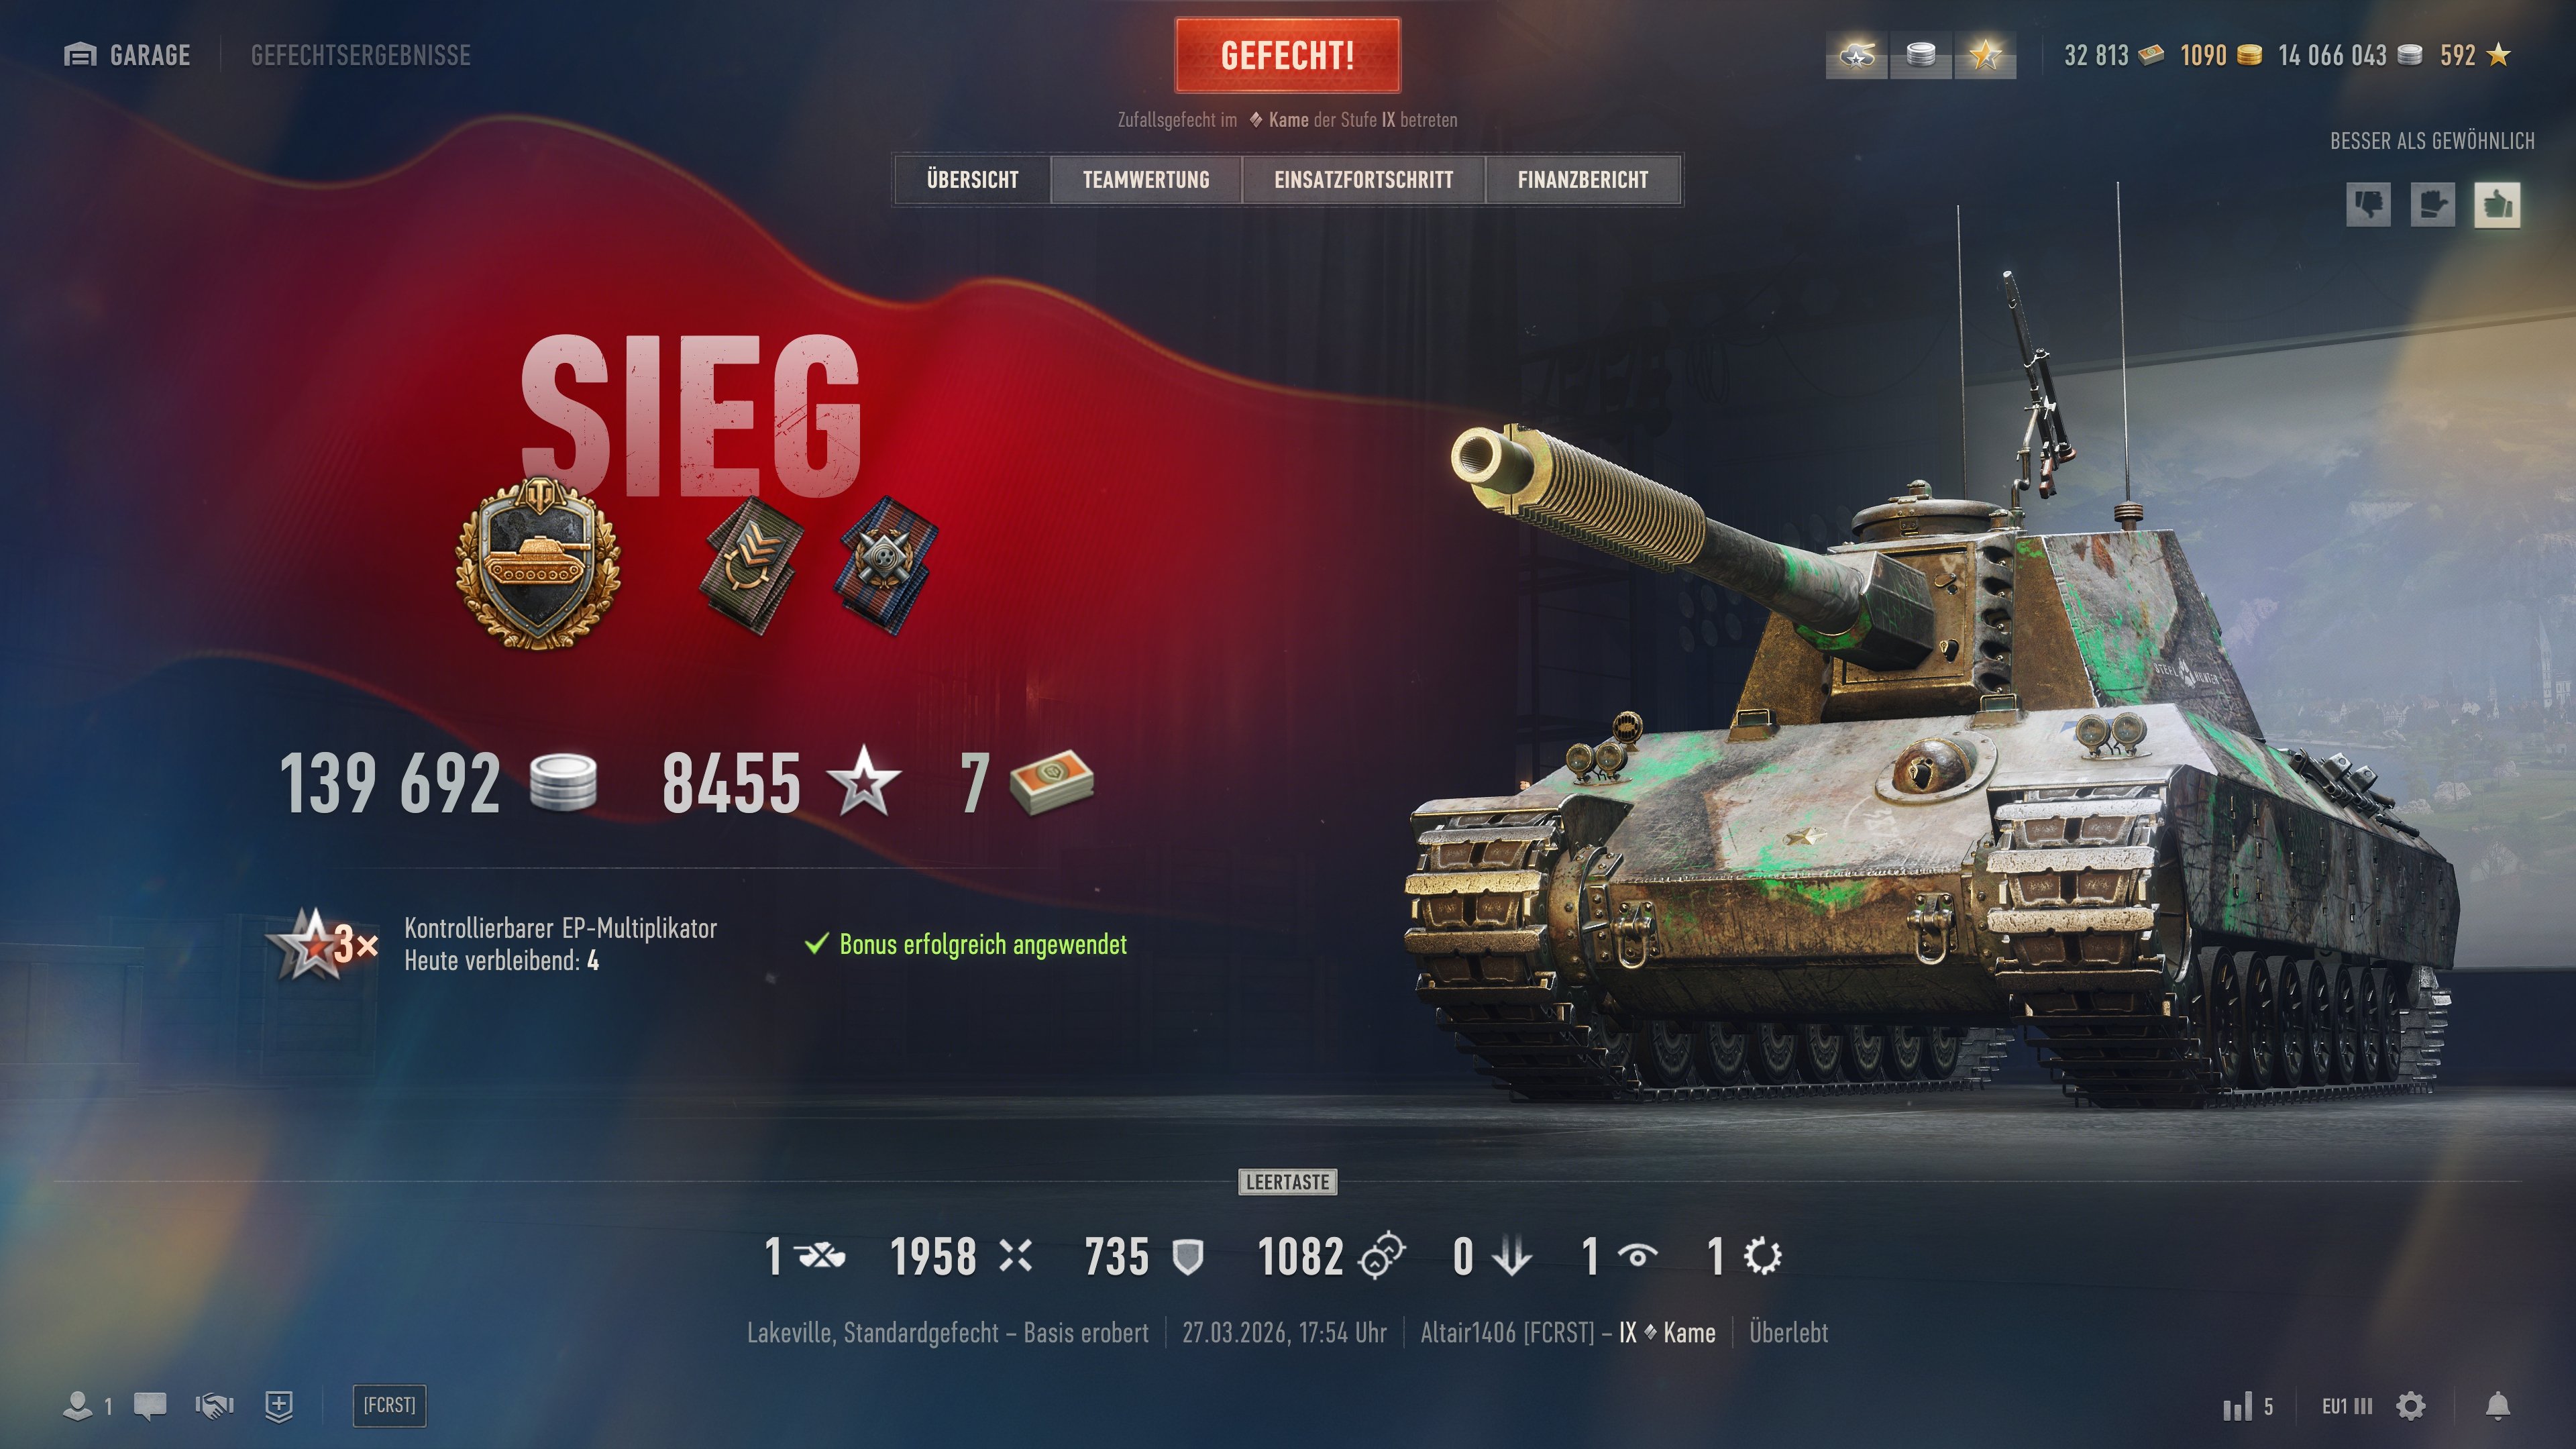Toggle the thumbs-up battle rating
Screen dimensions: 2576x1449
(2497, 205)
